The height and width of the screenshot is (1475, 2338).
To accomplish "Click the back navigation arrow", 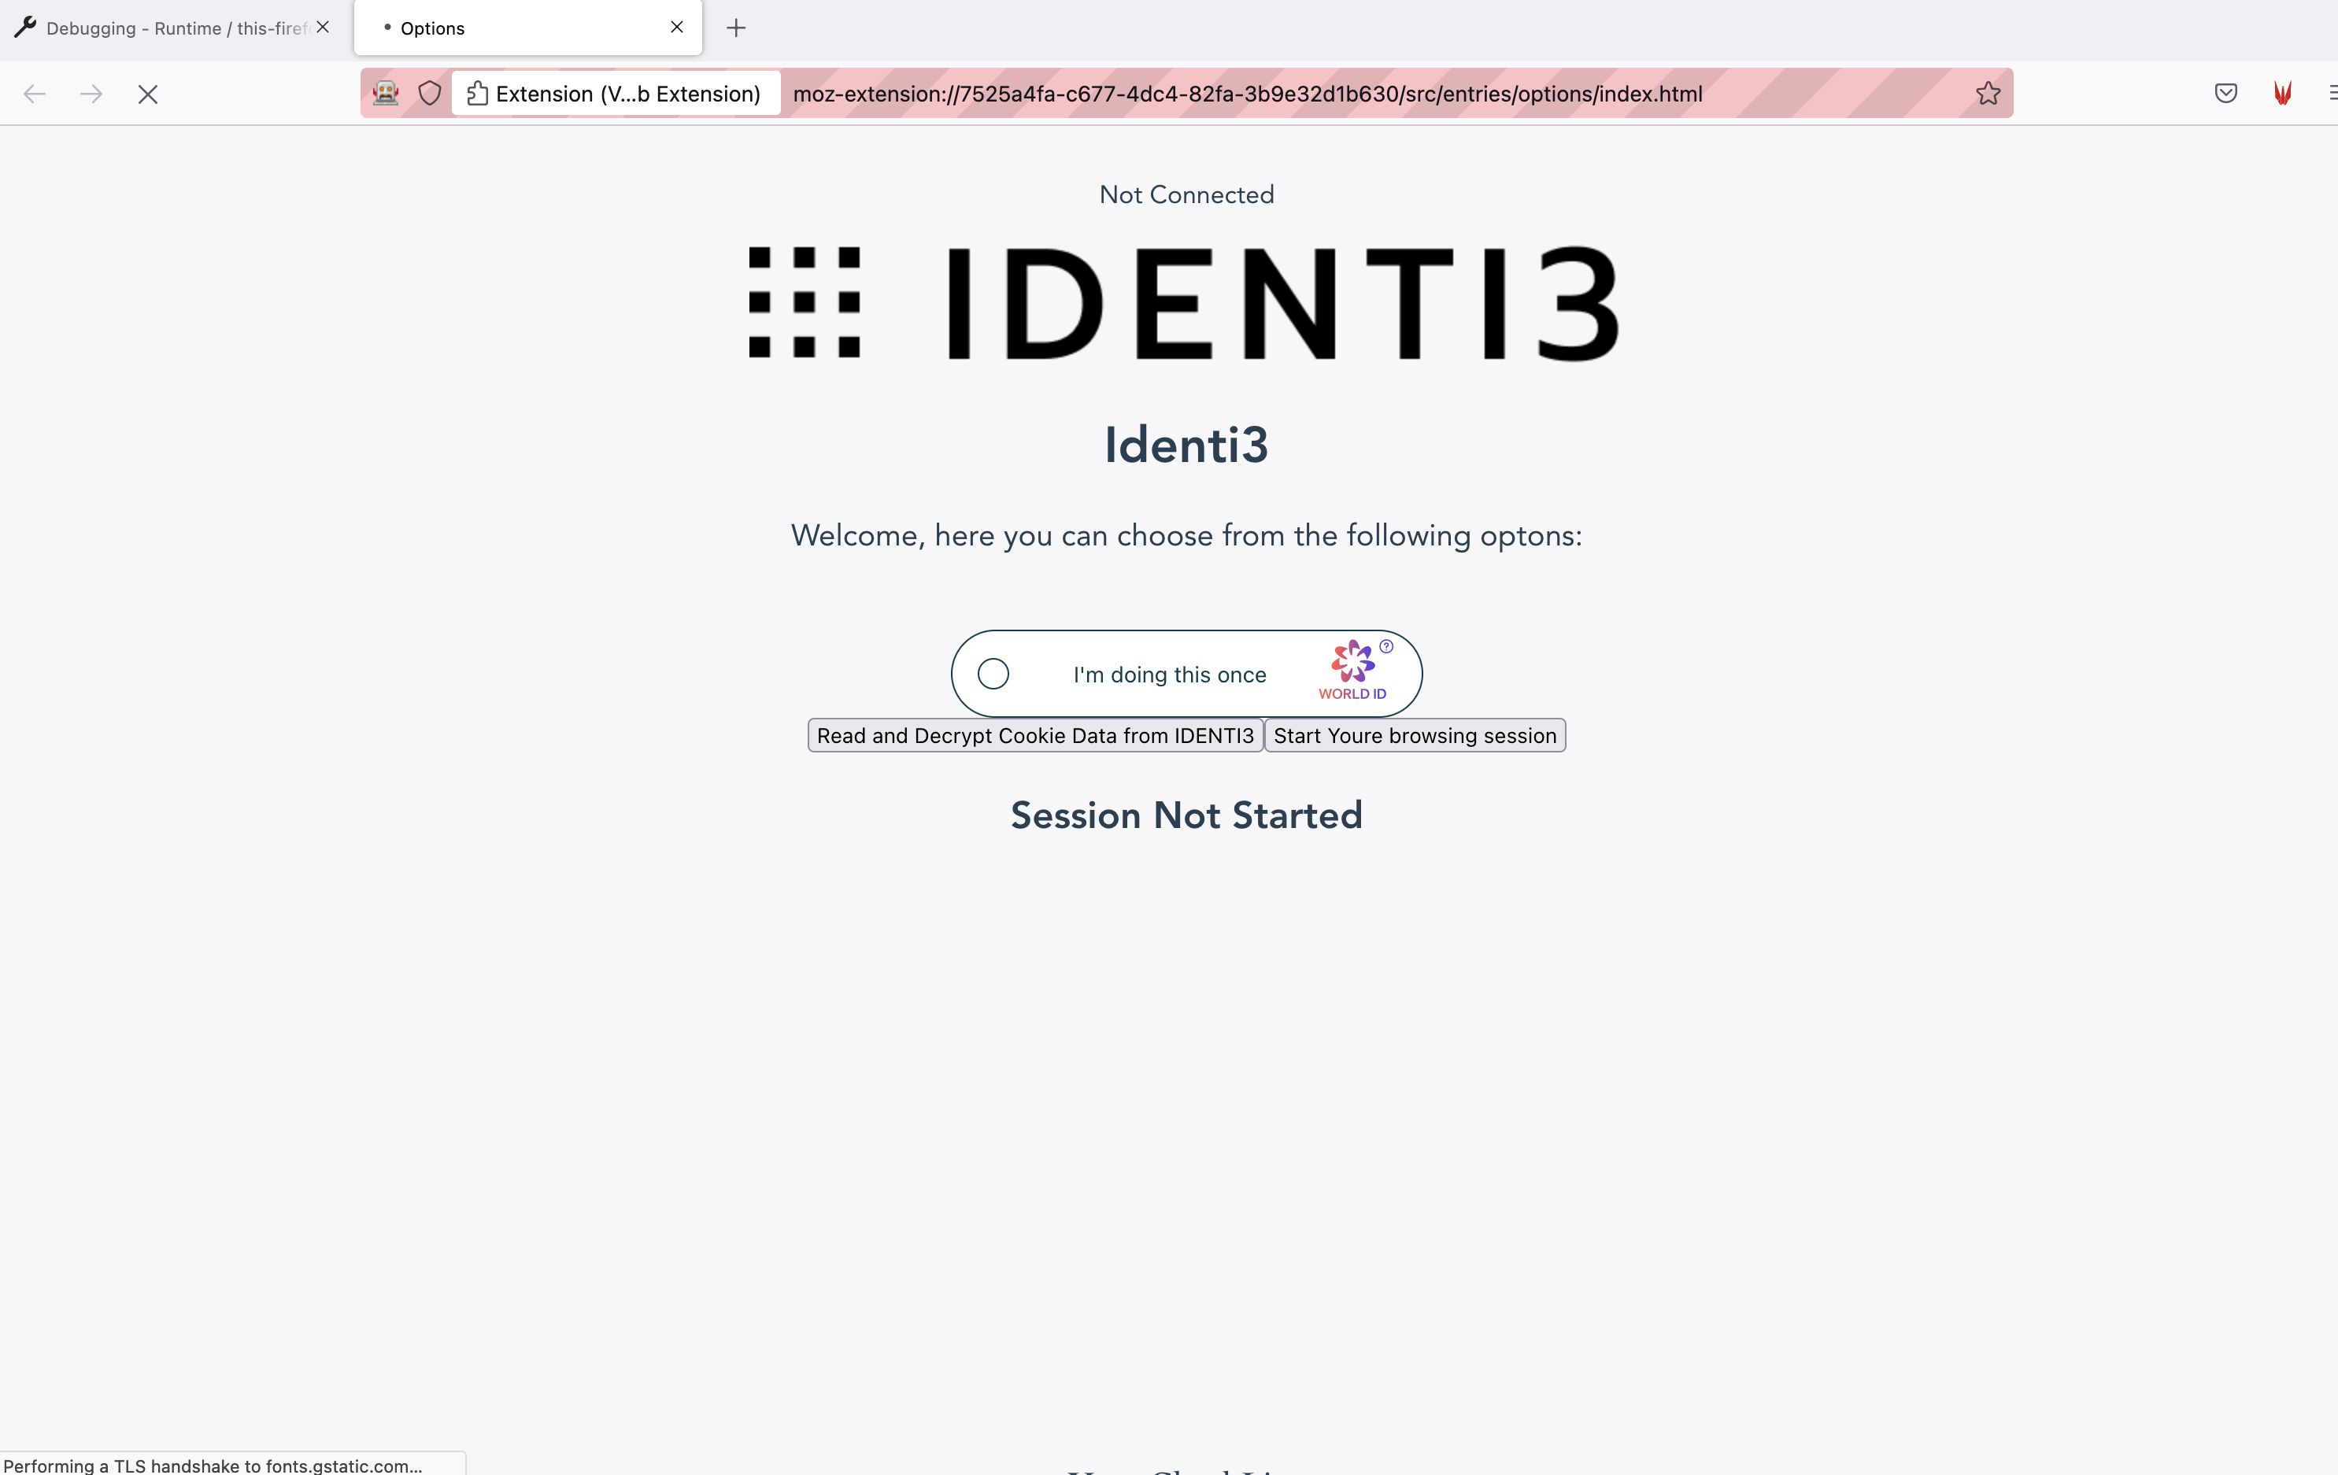I will click(35, 94).
